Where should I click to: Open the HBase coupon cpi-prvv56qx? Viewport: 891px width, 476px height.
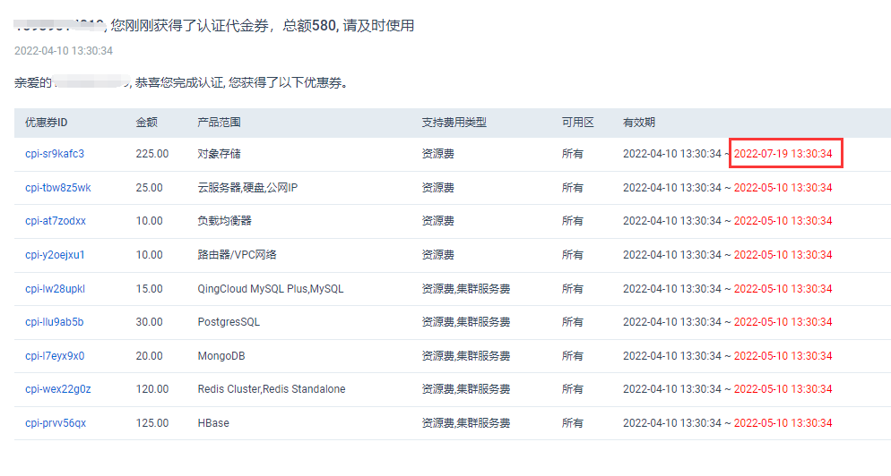pyautogui.click(x=56, y=423)
